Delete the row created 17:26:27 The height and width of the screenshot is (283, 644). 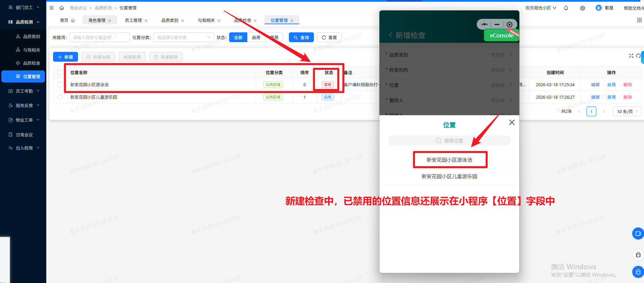point(628,97)
